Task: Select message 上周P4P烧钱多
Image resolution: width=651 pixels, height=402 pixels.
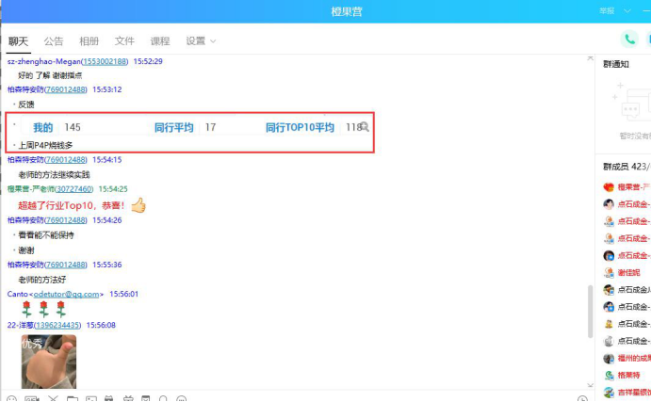Action: pos(45,145)
